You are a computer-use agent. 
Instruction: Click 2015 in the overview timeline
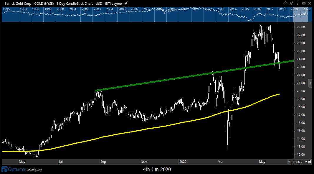coord(245,9)
